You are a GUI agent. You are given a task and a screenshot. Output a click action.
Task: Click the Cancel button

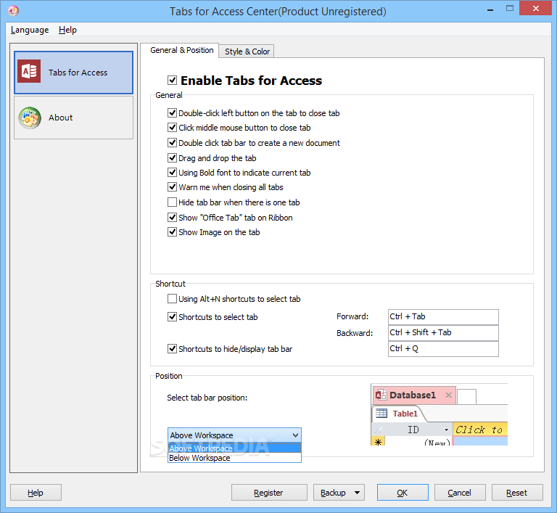pyautogui.click(x=460, y=493)
